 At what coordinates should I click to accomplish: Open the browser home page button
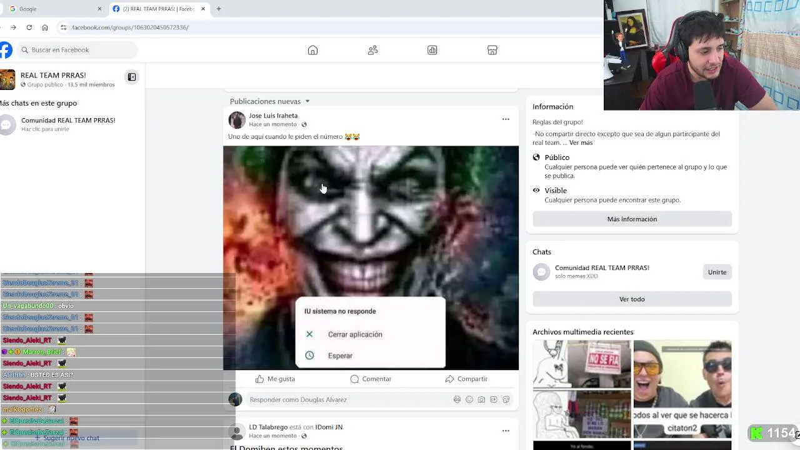45,27
